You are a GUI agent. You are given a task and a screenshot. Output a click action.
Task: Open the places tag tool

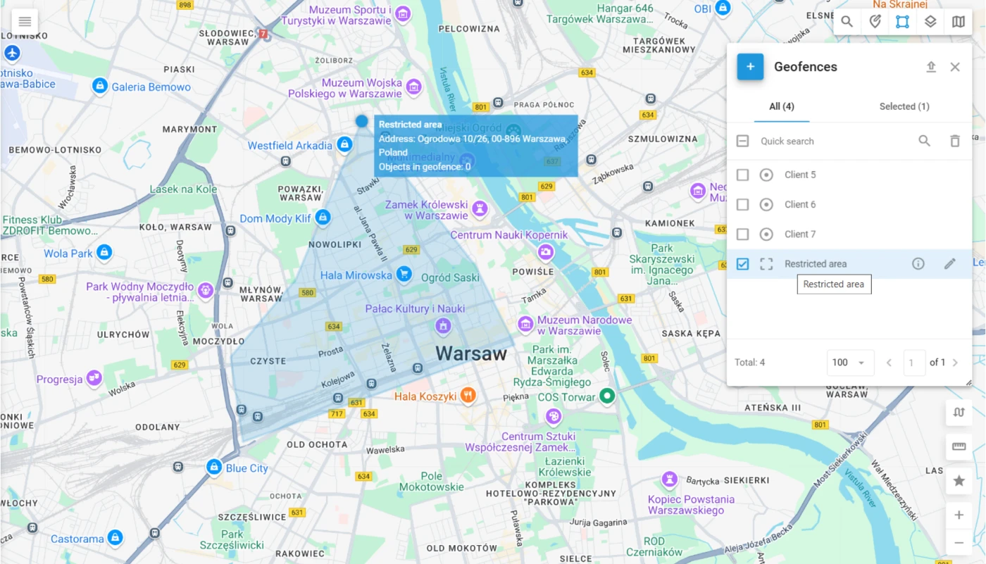tap(875, 22)
